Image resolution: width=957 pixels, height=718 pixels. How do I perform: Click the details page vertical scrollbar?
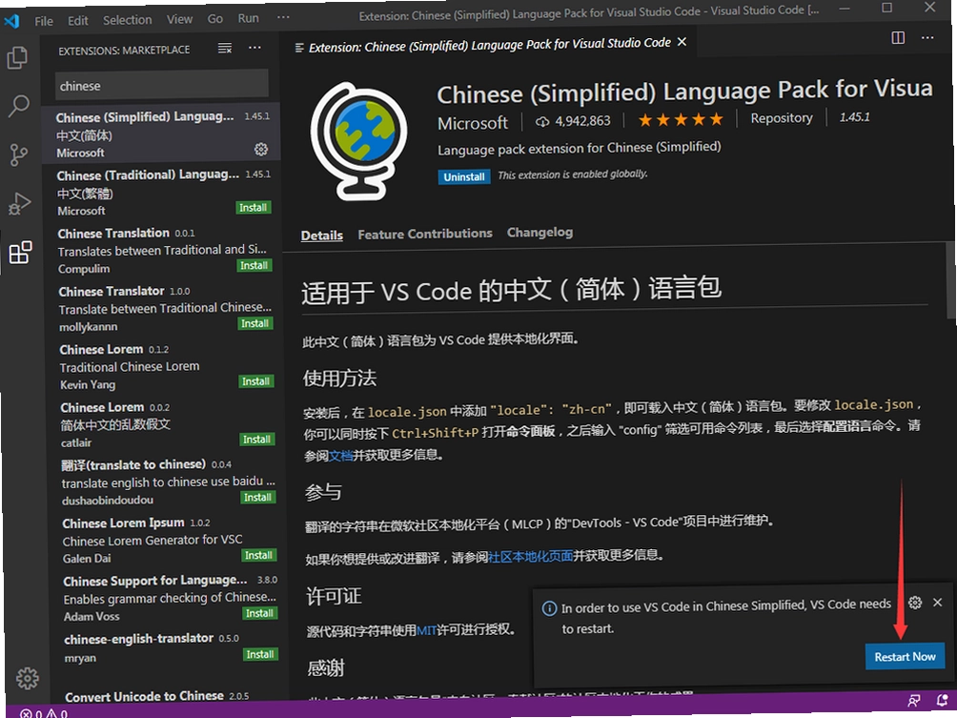coord(951,281)
